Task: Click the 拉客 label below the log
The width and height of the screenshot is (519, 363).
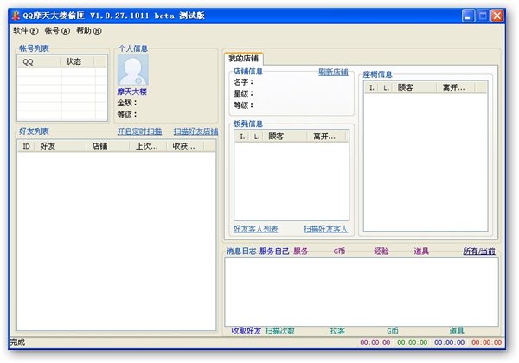Action: [x=337, y=331]
